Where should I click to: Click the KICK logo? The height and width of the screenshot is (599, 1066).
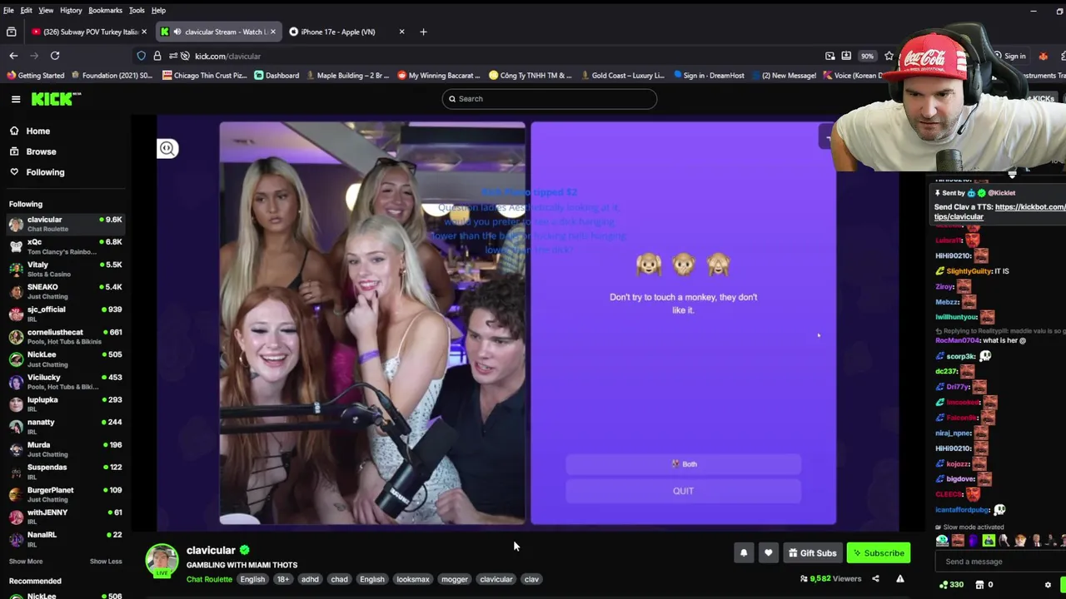[x=56, y=99]
